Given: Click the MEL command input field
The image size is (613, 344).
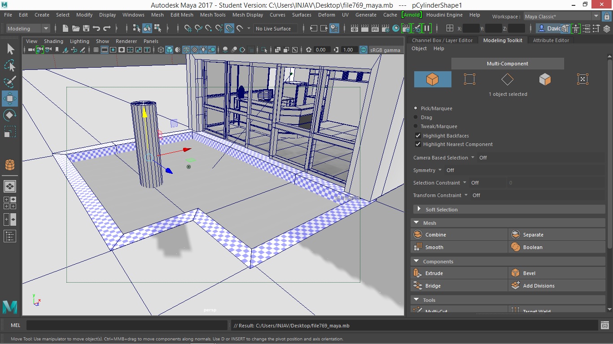Looking at the screenshot, I should click(127, 326).
